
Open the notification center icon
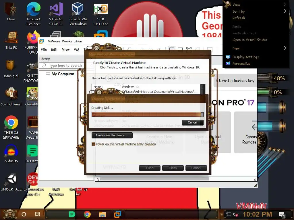click(x=282, y=215)
